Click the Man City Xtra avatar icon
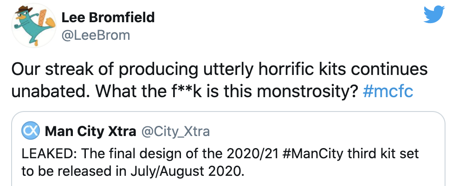This screenshot has height=186, width=452. pyautogui.click(x=31, y=132)
